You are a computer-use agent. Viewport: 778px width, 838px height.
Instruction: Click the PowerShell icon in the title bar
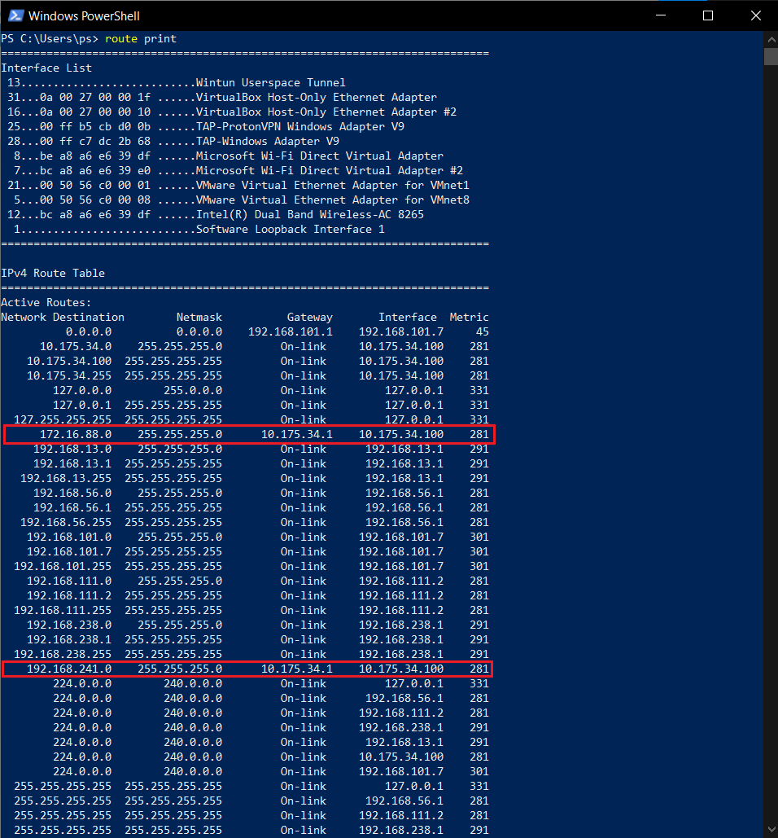(x=15, y=15)
